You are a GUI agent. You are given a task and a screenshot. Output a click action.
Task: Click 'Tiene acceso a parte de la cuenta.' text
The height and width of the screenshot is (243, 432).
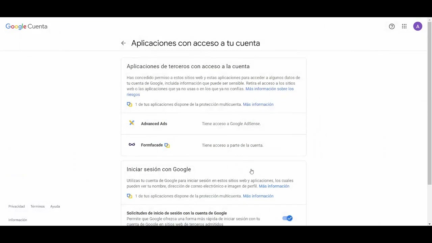233,145
